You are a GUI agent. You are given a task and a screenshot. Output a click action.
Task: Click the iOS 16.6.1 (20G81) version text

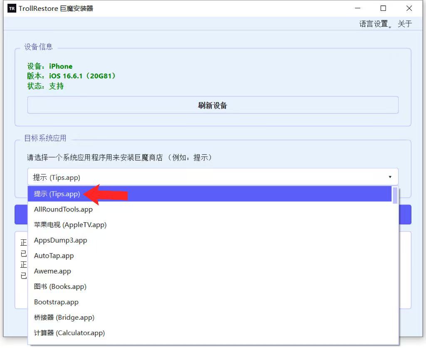click(82, 76)
